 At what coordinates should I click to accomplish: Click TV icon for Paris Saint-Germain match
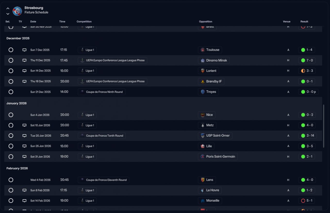click(24, 157)
